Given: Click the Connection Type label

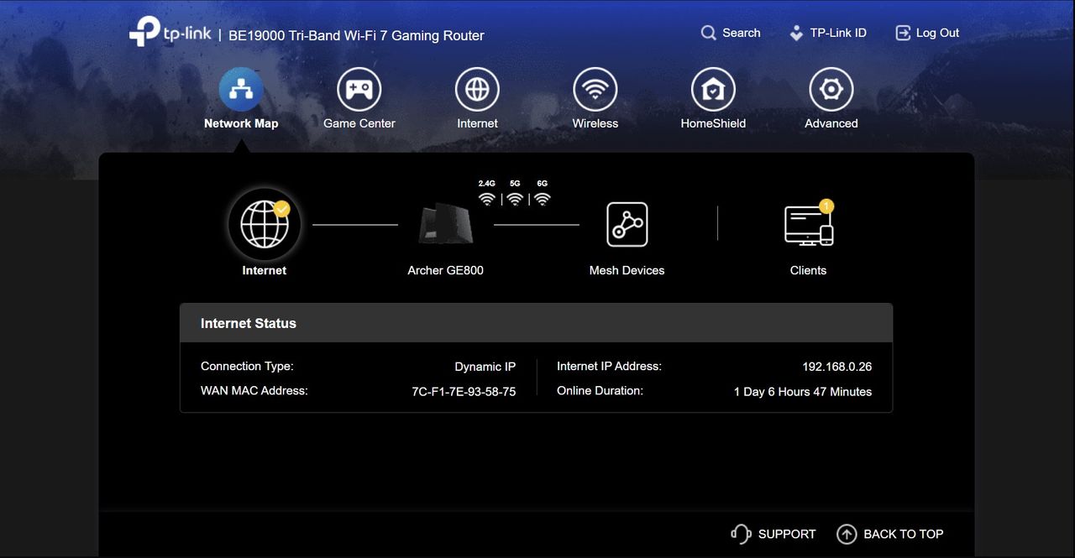Looking at the screenshot, I should tap(247, 367).
